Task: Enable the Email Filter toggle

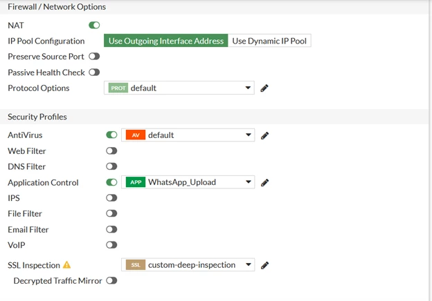Action: tap(111, 229)
